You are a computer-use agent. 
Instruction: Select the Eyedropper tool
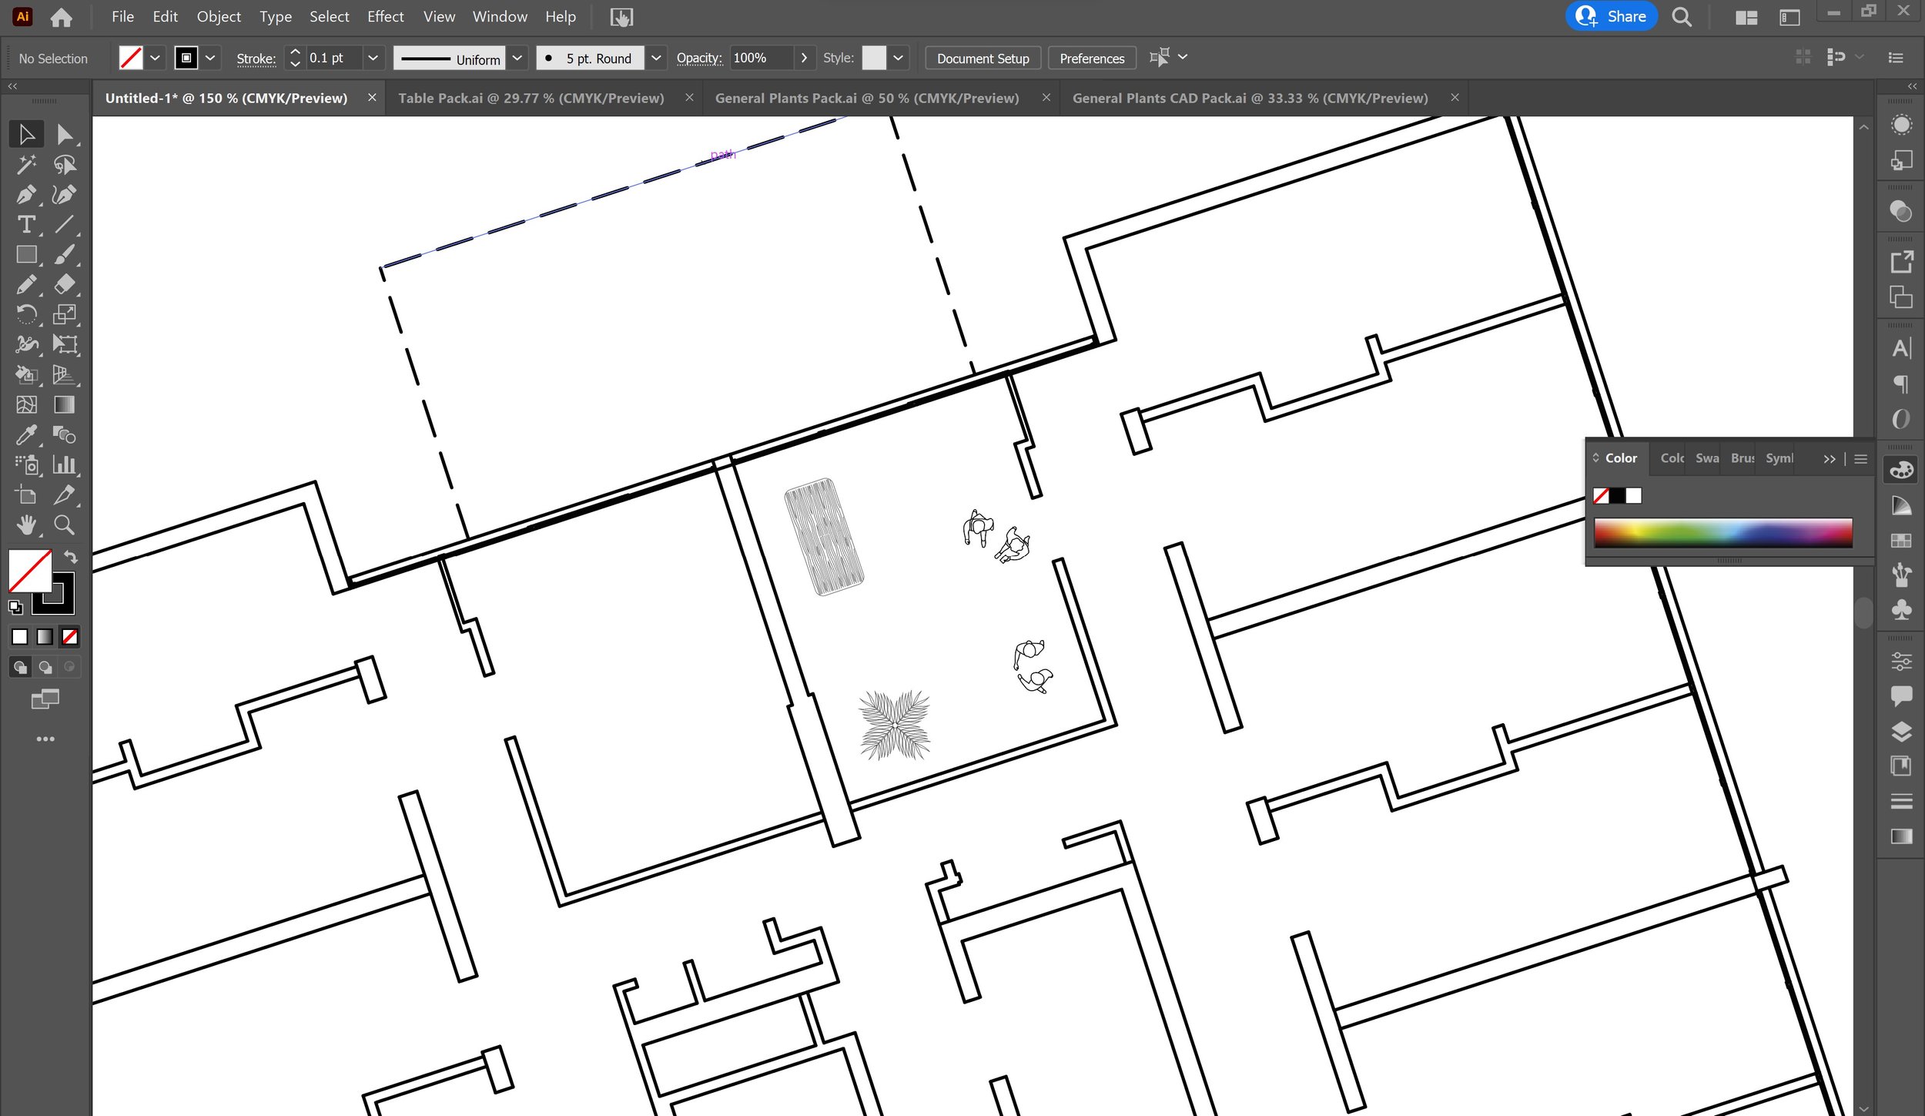tap(26, 434)
